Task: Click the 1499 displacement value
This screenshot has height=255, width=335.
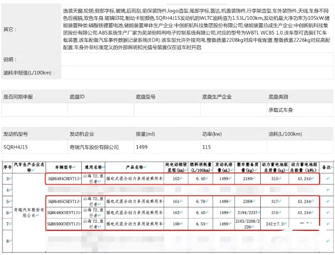Action: (142, 147)
